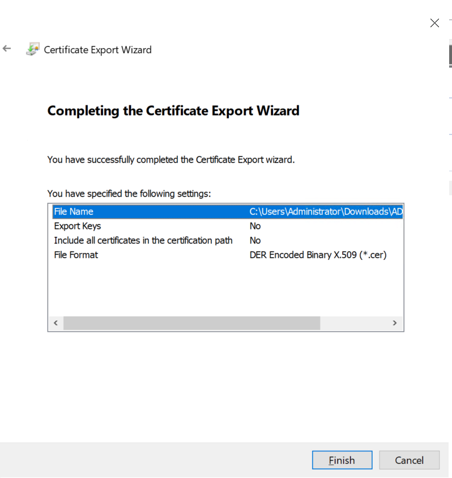452x478 pixels.
Task: Click the back arrow in the wizard header
Action: pos(7,49)
